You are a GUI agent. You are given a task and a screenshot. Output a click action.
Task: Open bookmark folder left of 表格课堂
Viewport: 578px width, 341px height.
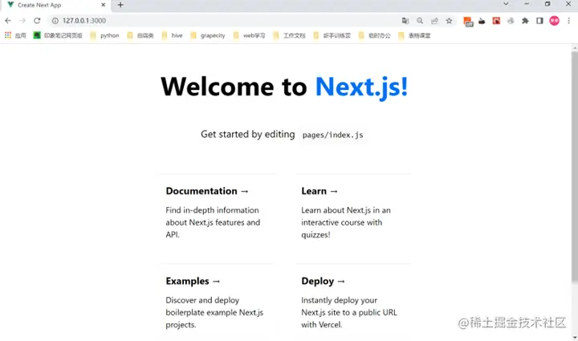[375, 35]
